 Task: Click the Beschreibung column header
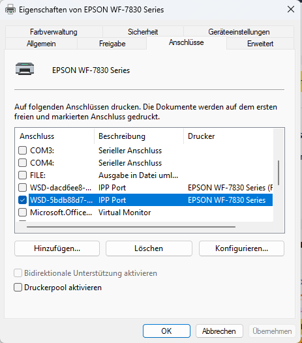pyautogui.click(x=139, y=136)
